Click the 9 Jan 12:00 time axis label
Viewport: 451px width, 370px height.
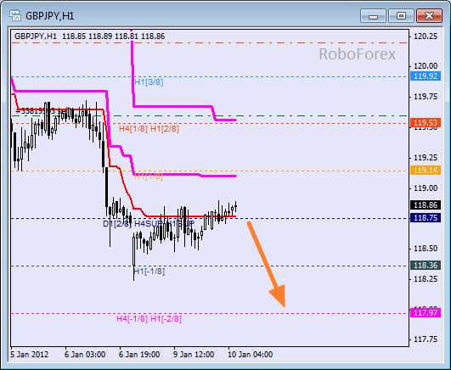tap(194, 355)
